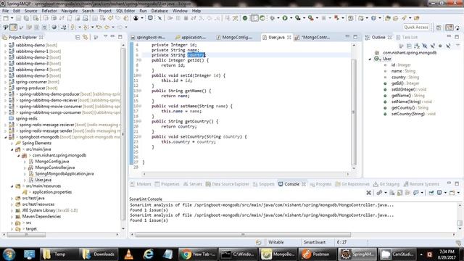Select SpringMongodbApplication.java in Project Explorer
464x261 pixels.
(x=65, y=174)
